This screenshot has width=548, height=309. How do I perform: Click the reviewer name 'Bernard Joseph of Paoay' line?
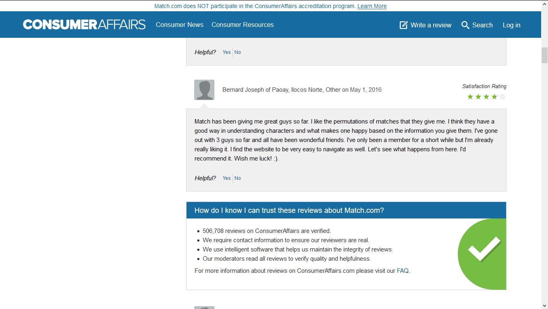302,90
